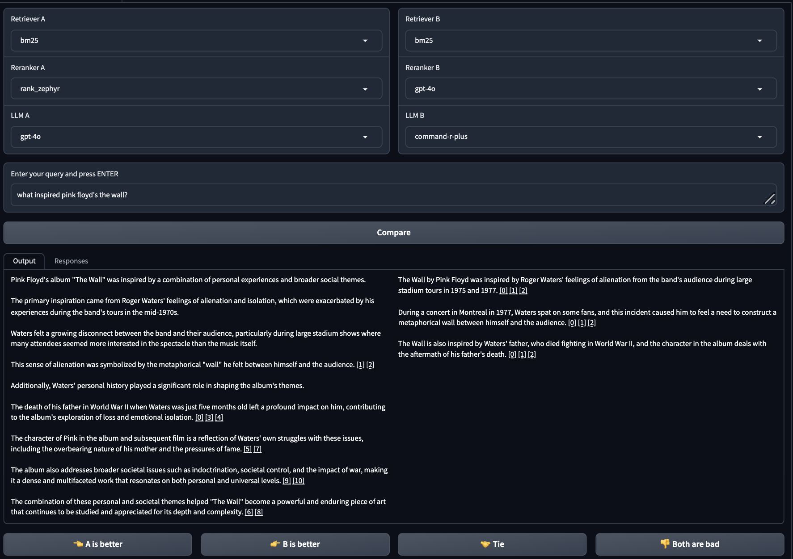Follow citation [2] after "his father's death"
The height and width of the screenshot is (559, 793).
pos(532,355)
